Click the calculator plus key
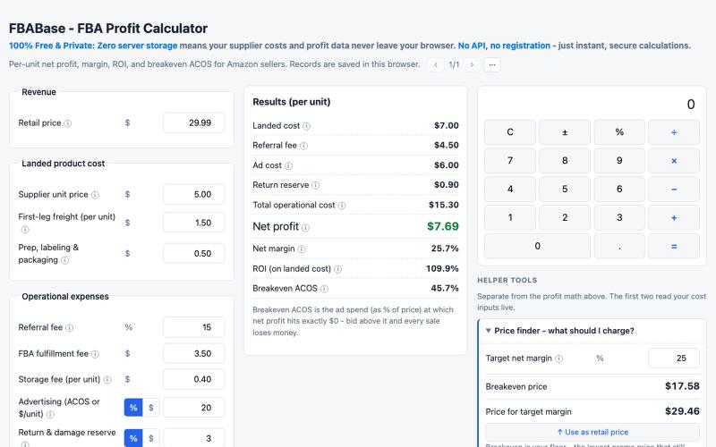 click(x=674, y=217)
